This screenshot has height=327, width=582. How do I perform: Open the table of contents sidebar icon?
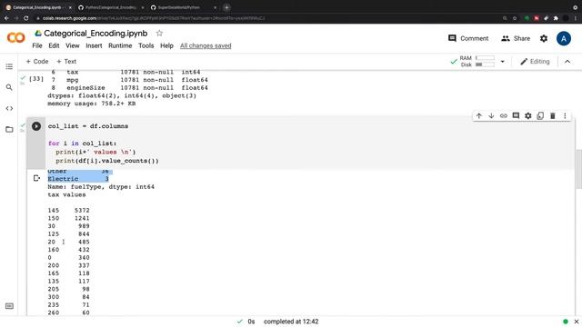coord(9,66)
